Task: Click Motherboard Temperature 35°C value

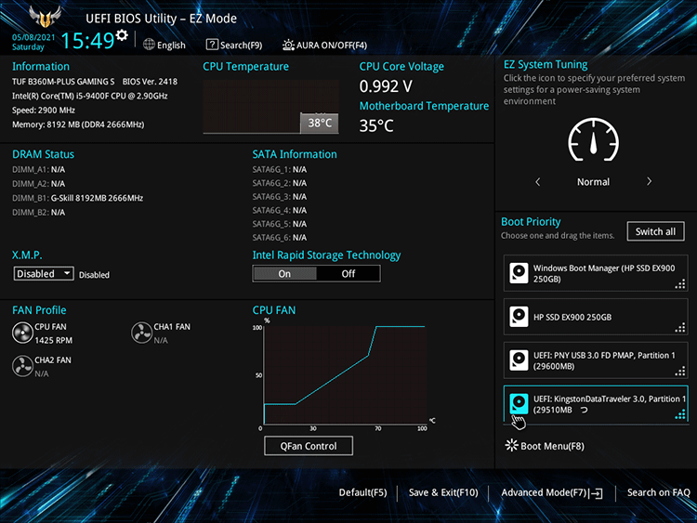Action: pyautogui.click(x=376, y=125)
